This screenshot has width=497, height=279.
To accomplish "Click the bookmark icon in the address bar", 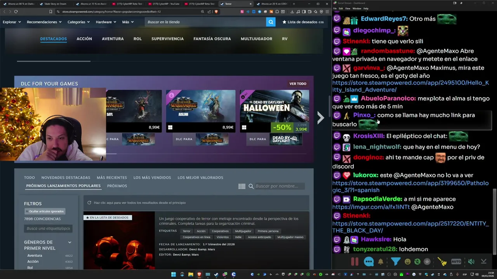I will (x=50, y=12).
